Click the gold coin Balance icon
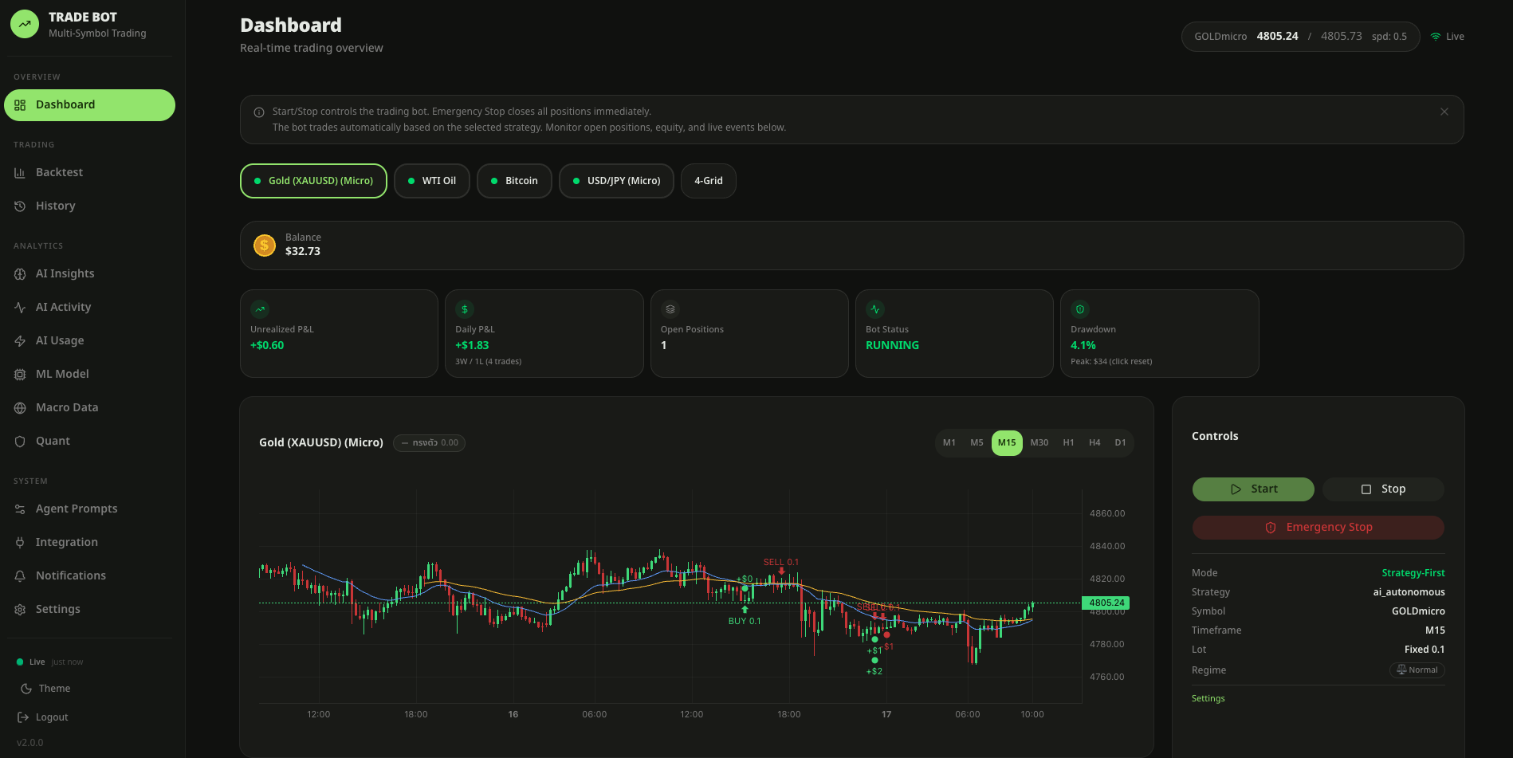 (x=265, y=245)
